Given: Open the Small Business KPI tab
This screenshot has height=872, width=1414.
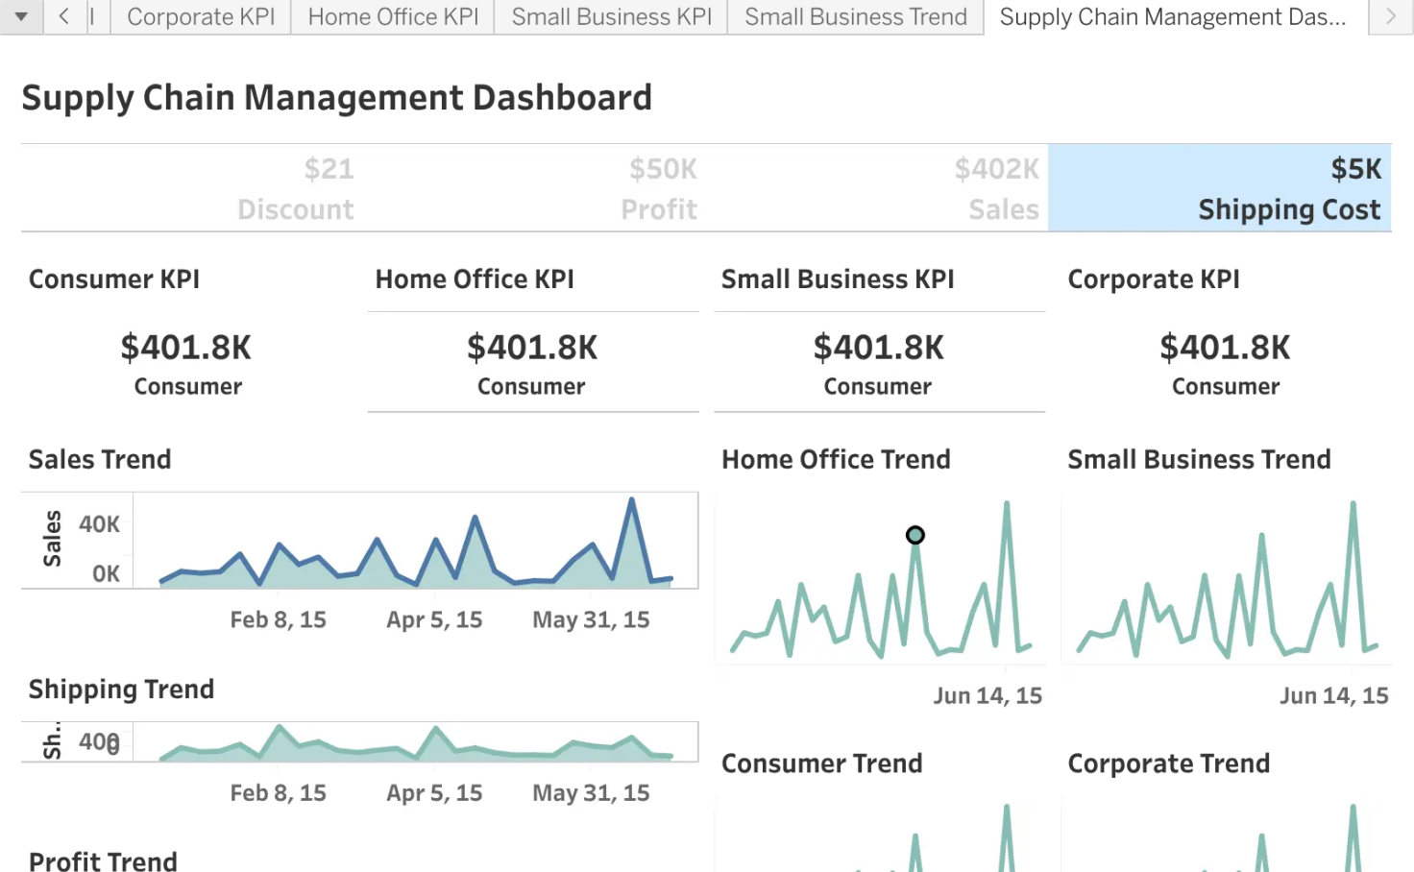Looking at the screenshot, I should [611, 16].
